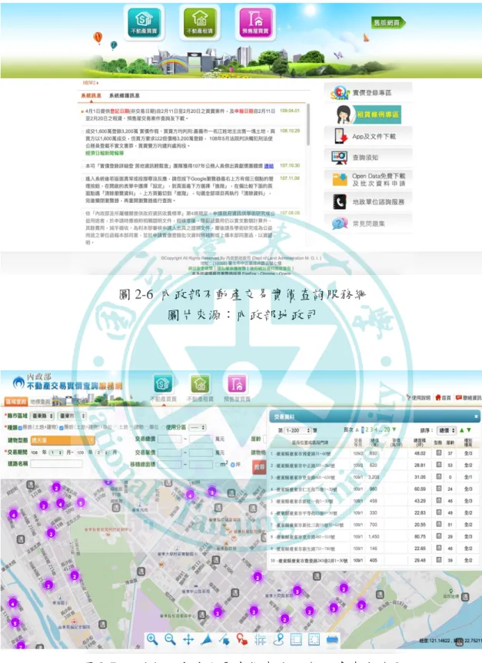Open the 臺東縣 county dropdown
Viewport: 482px width, 663px height.
[x=42, y=416]
